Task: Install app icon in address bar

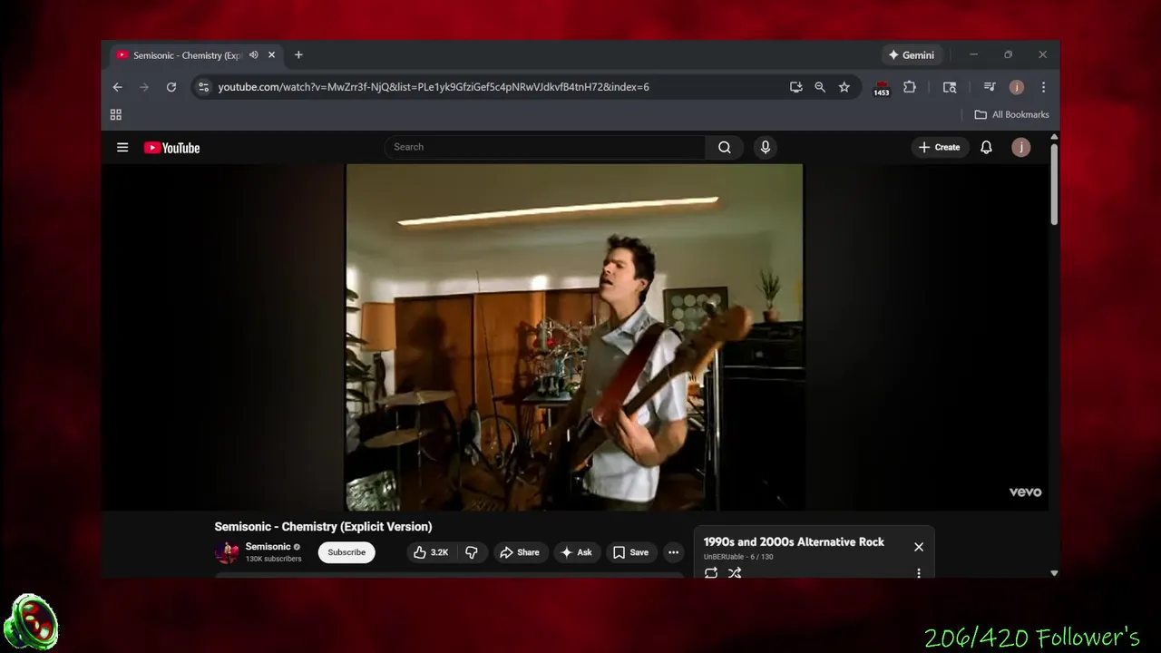Action: [795, 87]
